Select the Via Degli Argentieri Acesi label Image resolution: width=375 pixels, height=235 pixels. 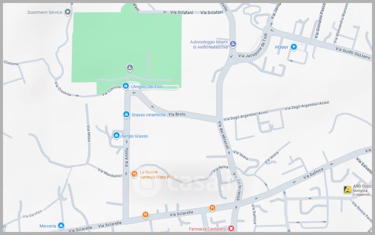coord(246,115)
